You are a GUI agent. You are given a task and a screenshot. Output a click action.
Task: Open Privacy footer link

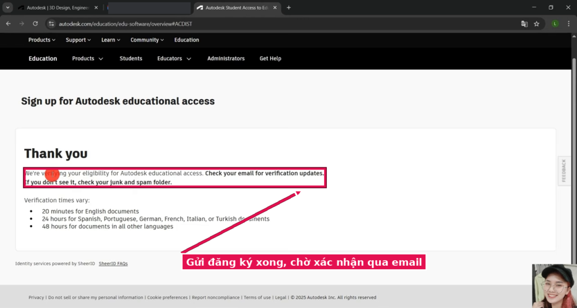click(x=36, y=297)
